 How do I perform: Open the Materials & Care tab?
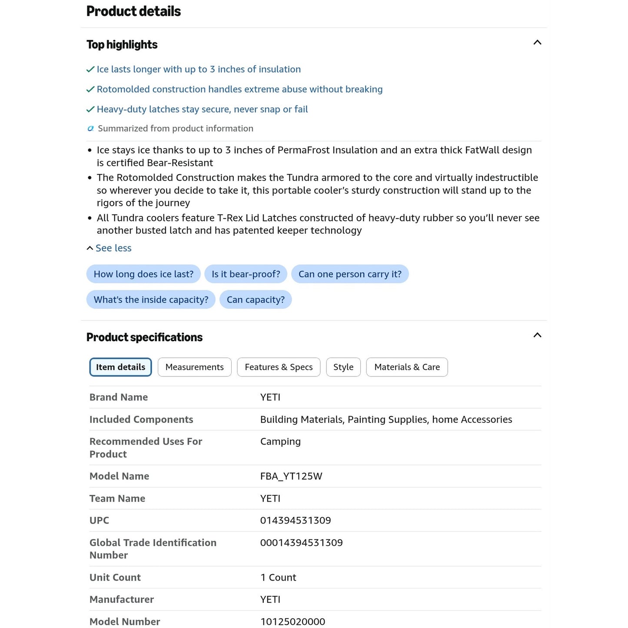pos(407,367)
